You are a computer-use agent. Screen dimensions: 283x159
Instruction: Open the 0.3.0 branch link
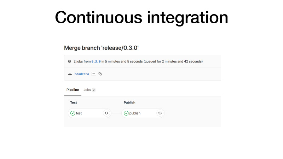pyautogui.click(x=96, y=61)
